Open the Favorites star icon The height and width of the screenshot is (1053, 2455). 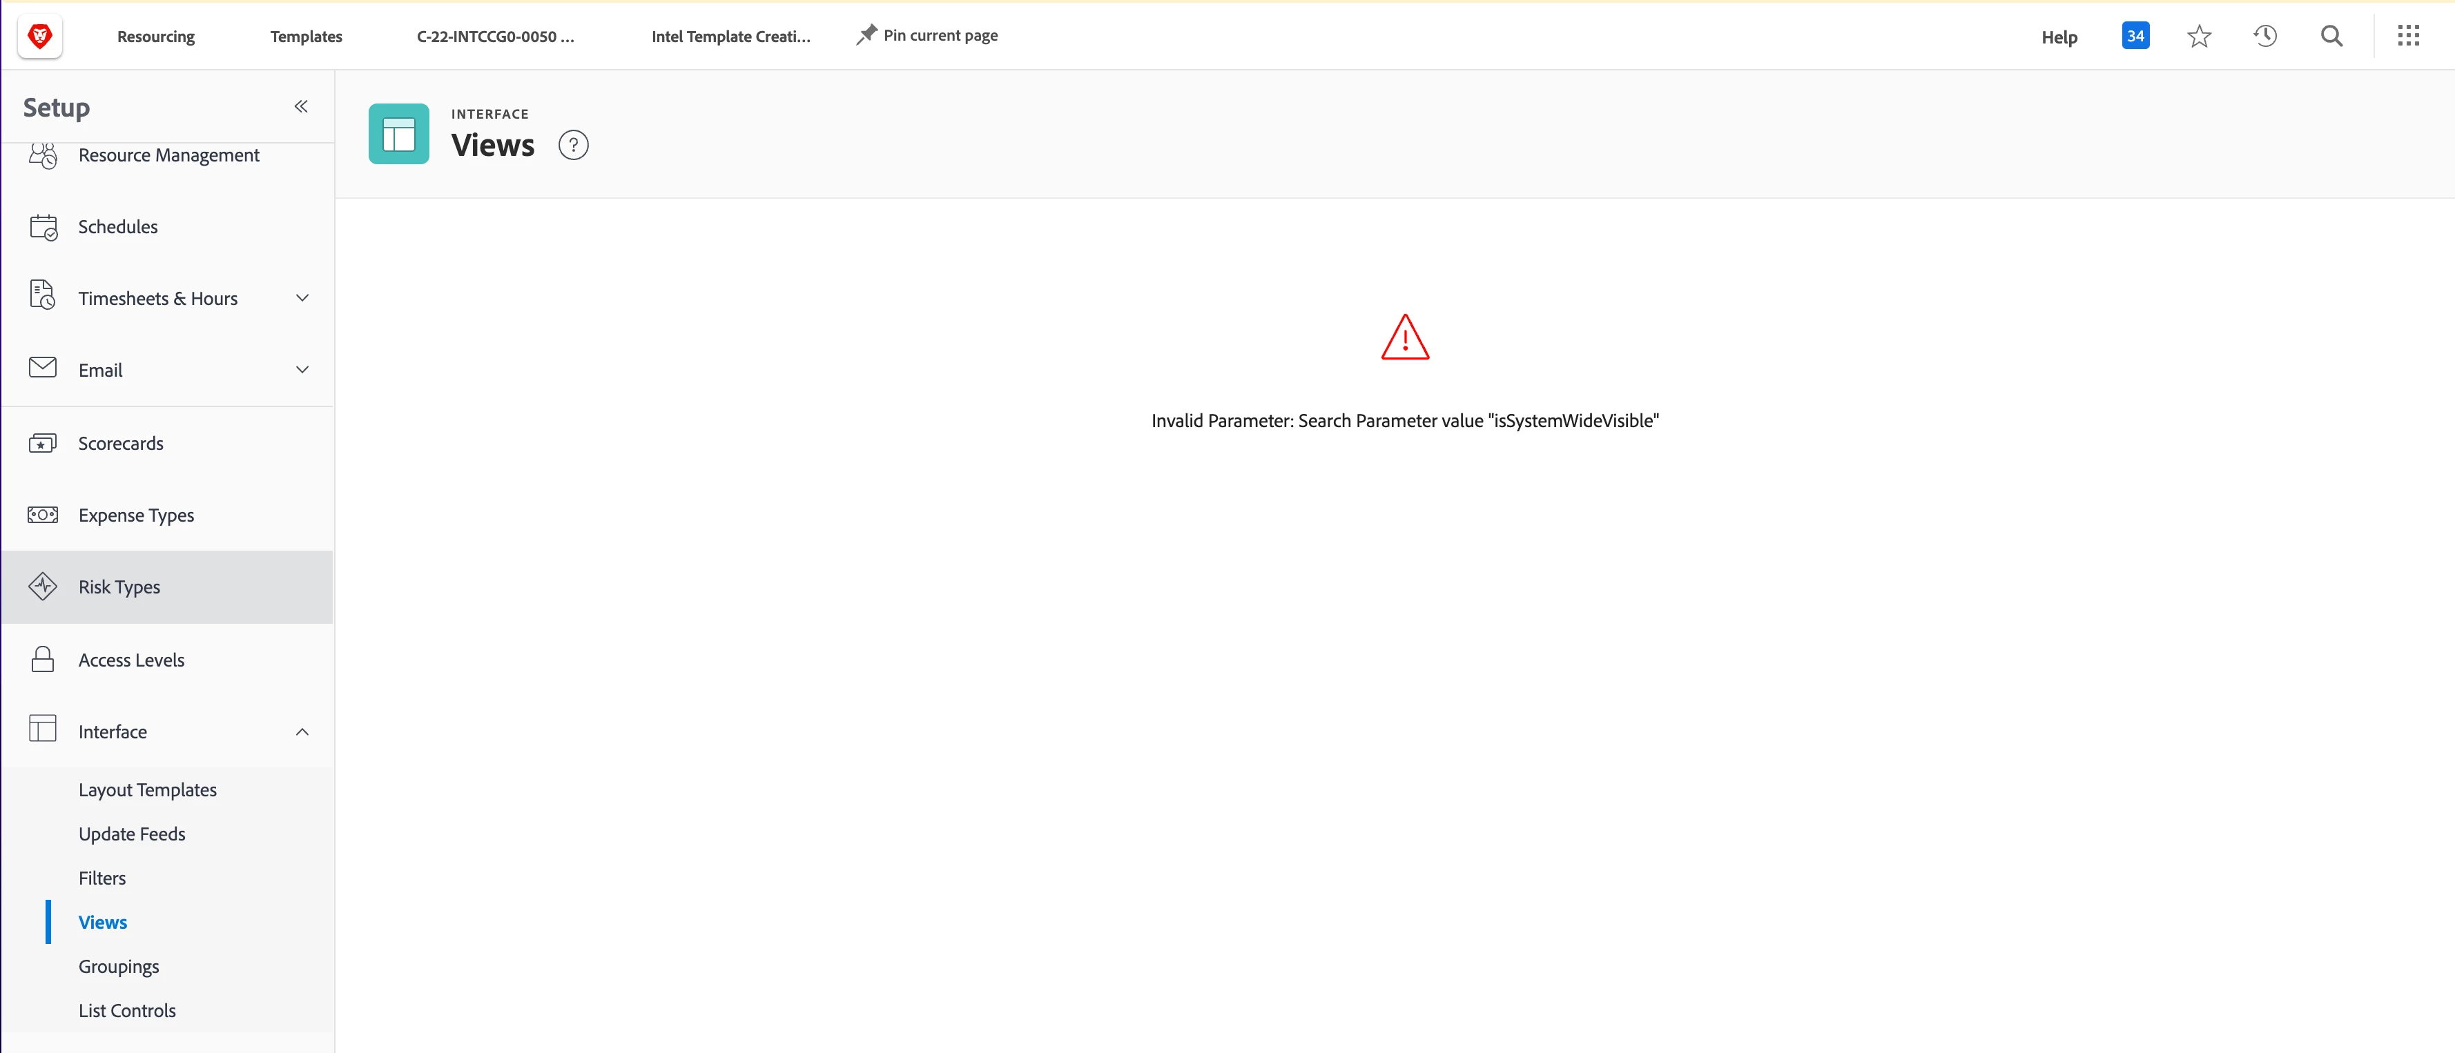pyautogui.click(x=2199, y=36)
